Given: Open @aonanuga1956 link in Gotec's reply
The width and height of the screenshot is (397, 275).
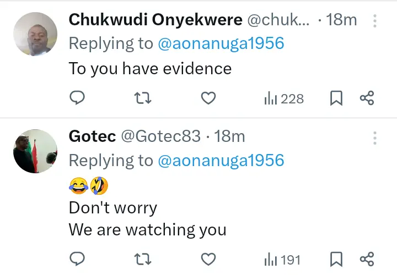Looking at the screenshot, I should [x=221, y=160].
